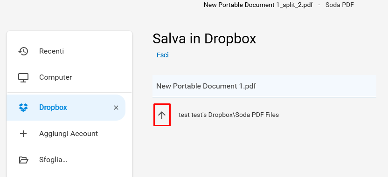Click the Recenti clock-history icon
388x177 pixels.
(x=23, y=51)
